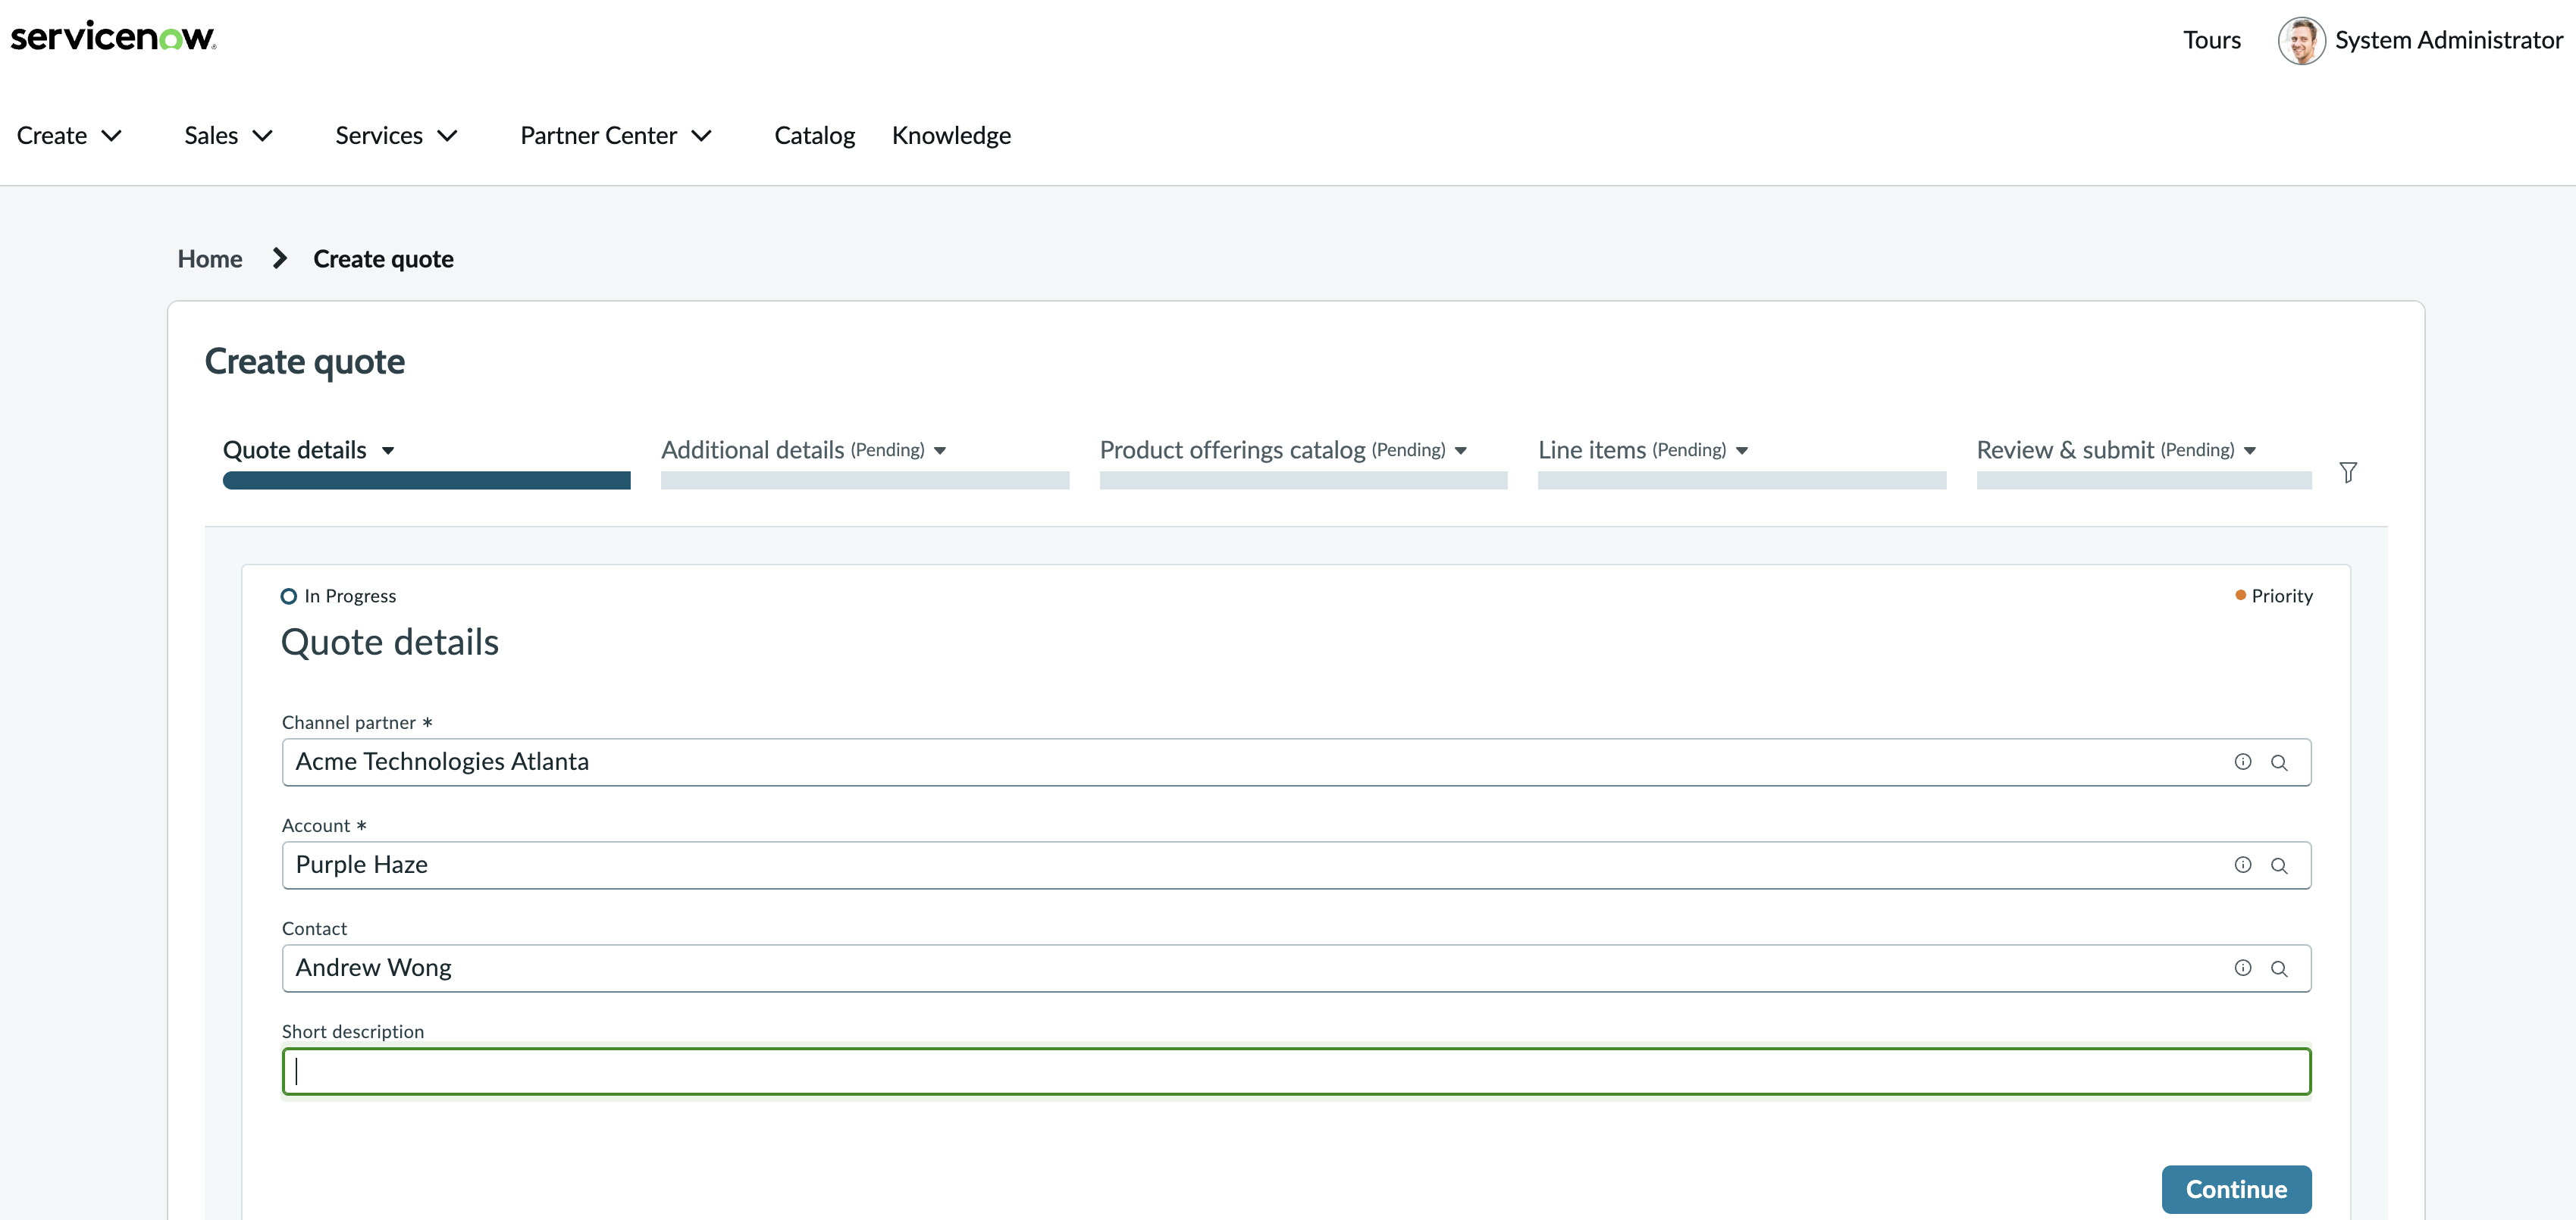Select the Line items step tab
Screen dimensions: 2576x1220
click(x=1632, y=451)
